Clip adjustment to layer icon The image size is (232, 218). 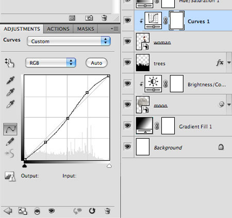click(37, 211)
